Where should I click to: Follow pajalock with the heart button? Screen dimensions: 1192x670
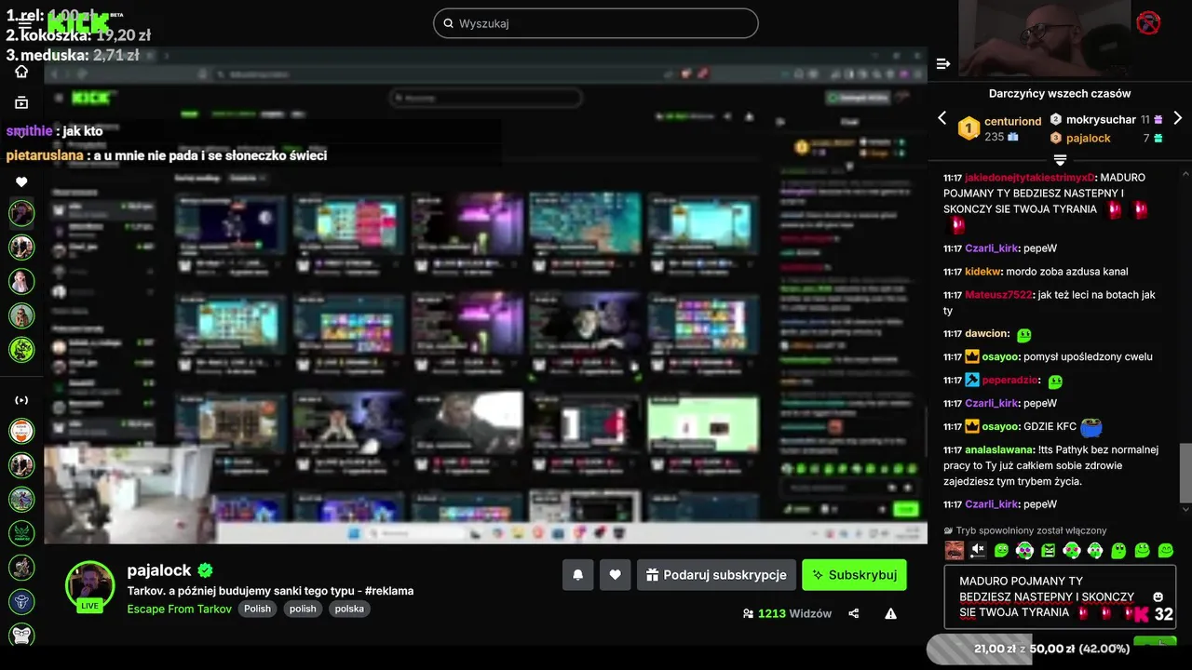[x=615, y=575]
